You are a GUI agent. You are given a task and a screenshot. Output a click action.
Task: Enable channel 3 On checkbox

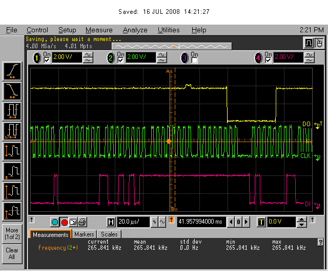point(194,61)
